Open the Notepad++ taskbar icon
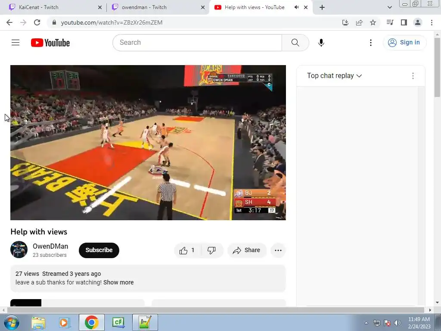Image resolution: width=441 pixels, height=331 pixels. pos(145,322)
